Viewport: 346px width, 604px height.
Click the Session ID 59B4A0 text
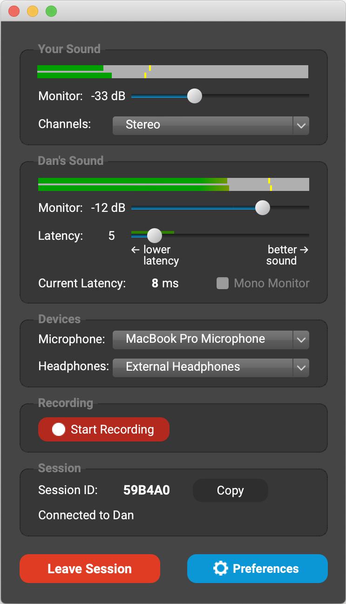(x=146, y=490)
